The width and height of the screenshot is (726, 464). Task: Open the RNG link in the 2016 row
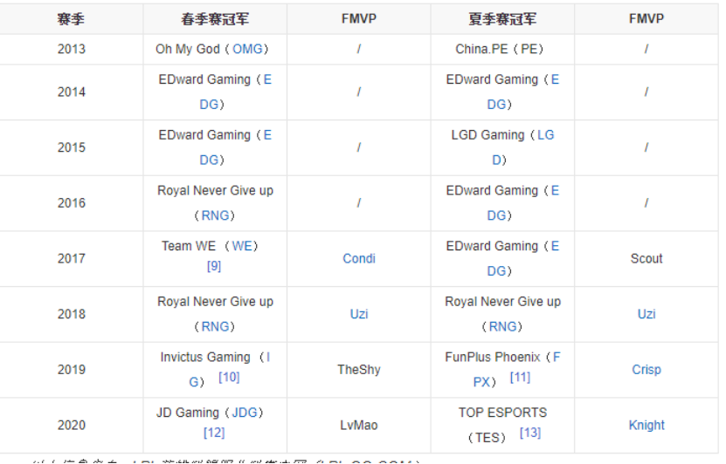(215, 215)
